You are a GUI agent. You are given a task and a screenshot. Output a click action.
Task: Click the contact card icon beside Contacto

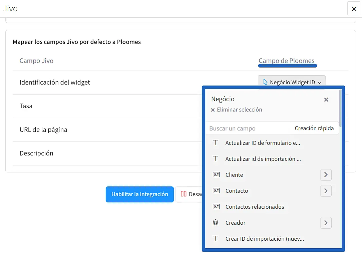click(216, 191)
